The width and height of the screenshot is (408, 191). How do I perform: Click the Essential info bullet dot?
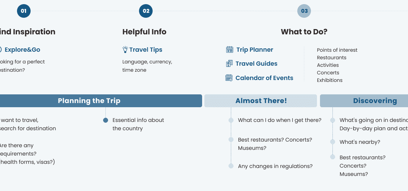(106, 120)
